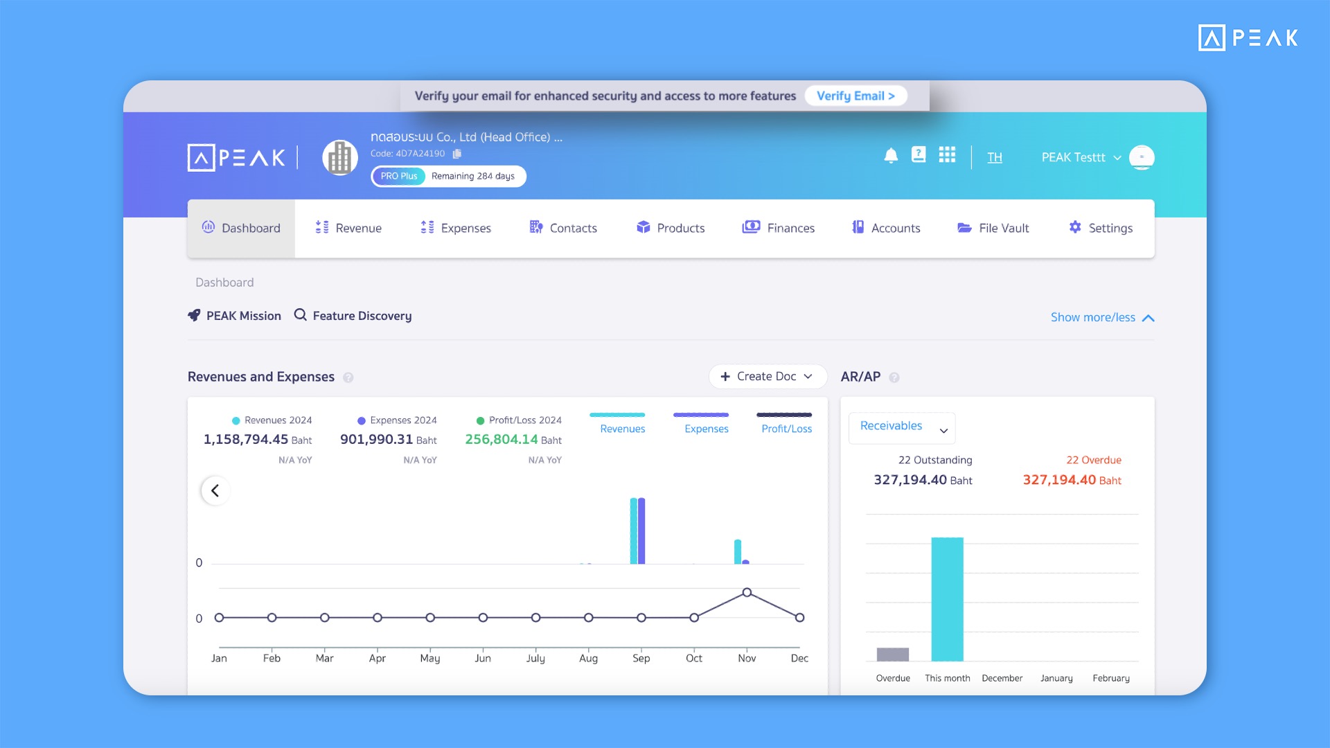
Task: Click the company building avatar
Action: point(340,158)
